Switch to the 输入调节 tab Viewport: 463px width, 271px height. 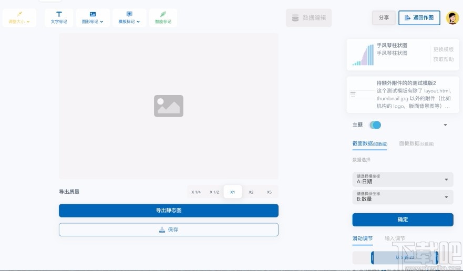(x=395, y=238)
